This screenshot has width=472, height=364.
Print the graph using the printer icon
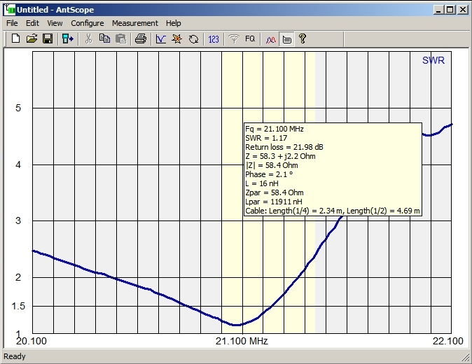tap(141, 38)
